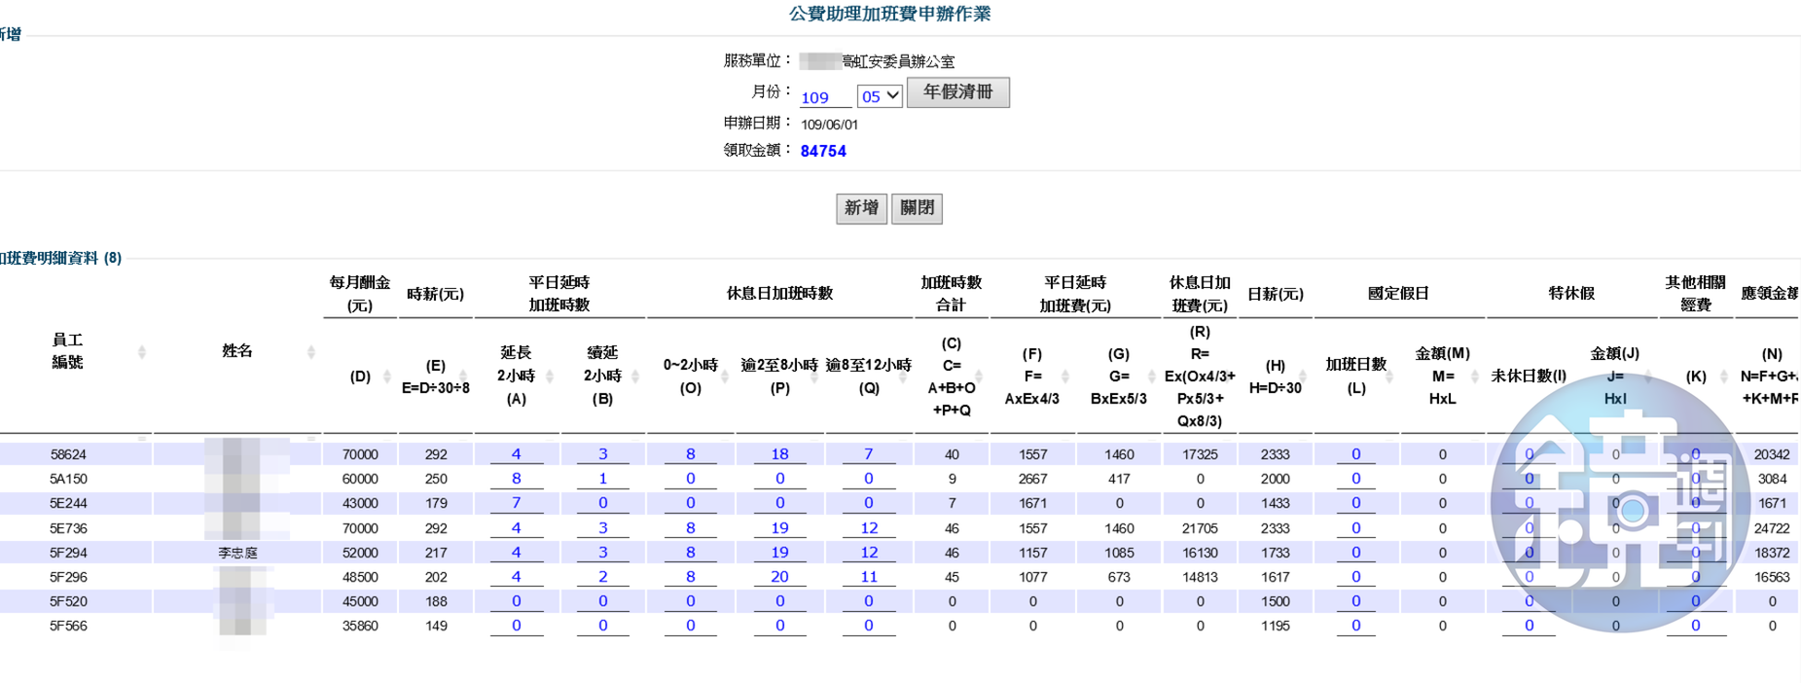Select employee number 58624 cell
The width and height of the screenshot is (1801, 683).
[x=68, y=454]
